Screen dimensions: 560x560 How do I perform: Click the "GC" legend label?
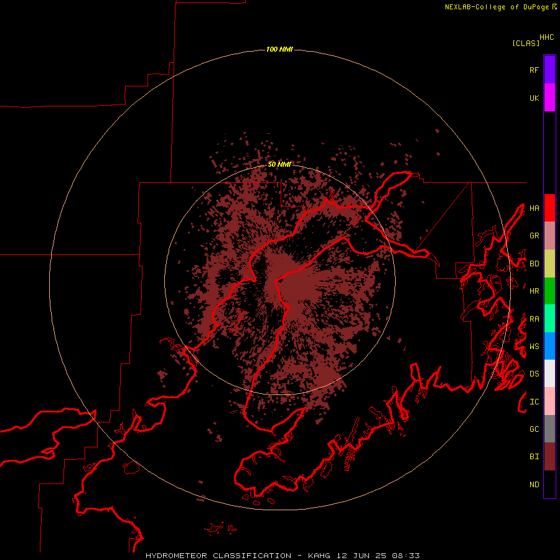pyautogui.click(x=534, y=429)
